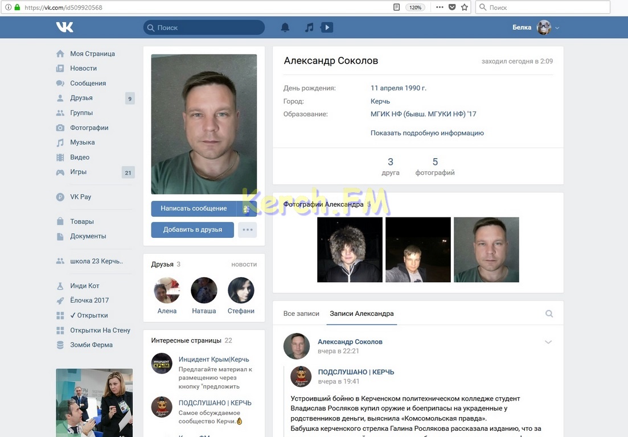Open the music note icon in header
This screenshot has height=437, width=628.
click(309, 27)
